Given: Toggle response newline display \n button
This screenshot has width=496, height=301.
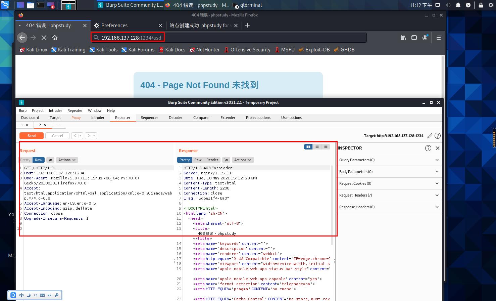Looking at the screenshot, I should (x=226, y=160).
